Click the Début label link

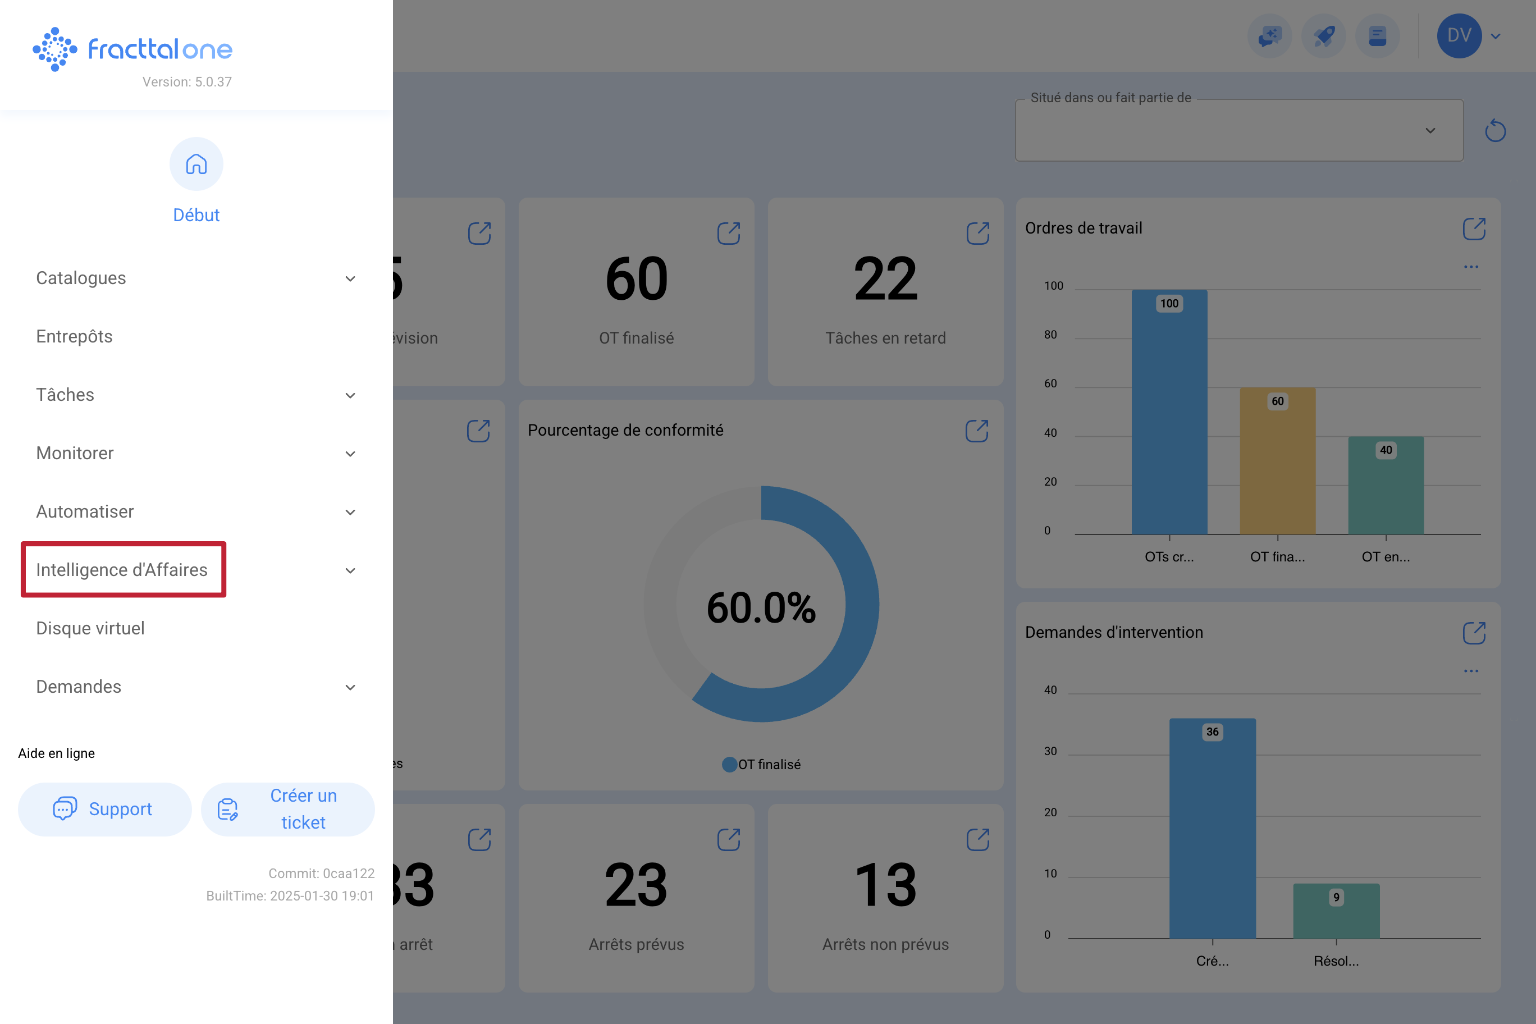coord(196,215)
